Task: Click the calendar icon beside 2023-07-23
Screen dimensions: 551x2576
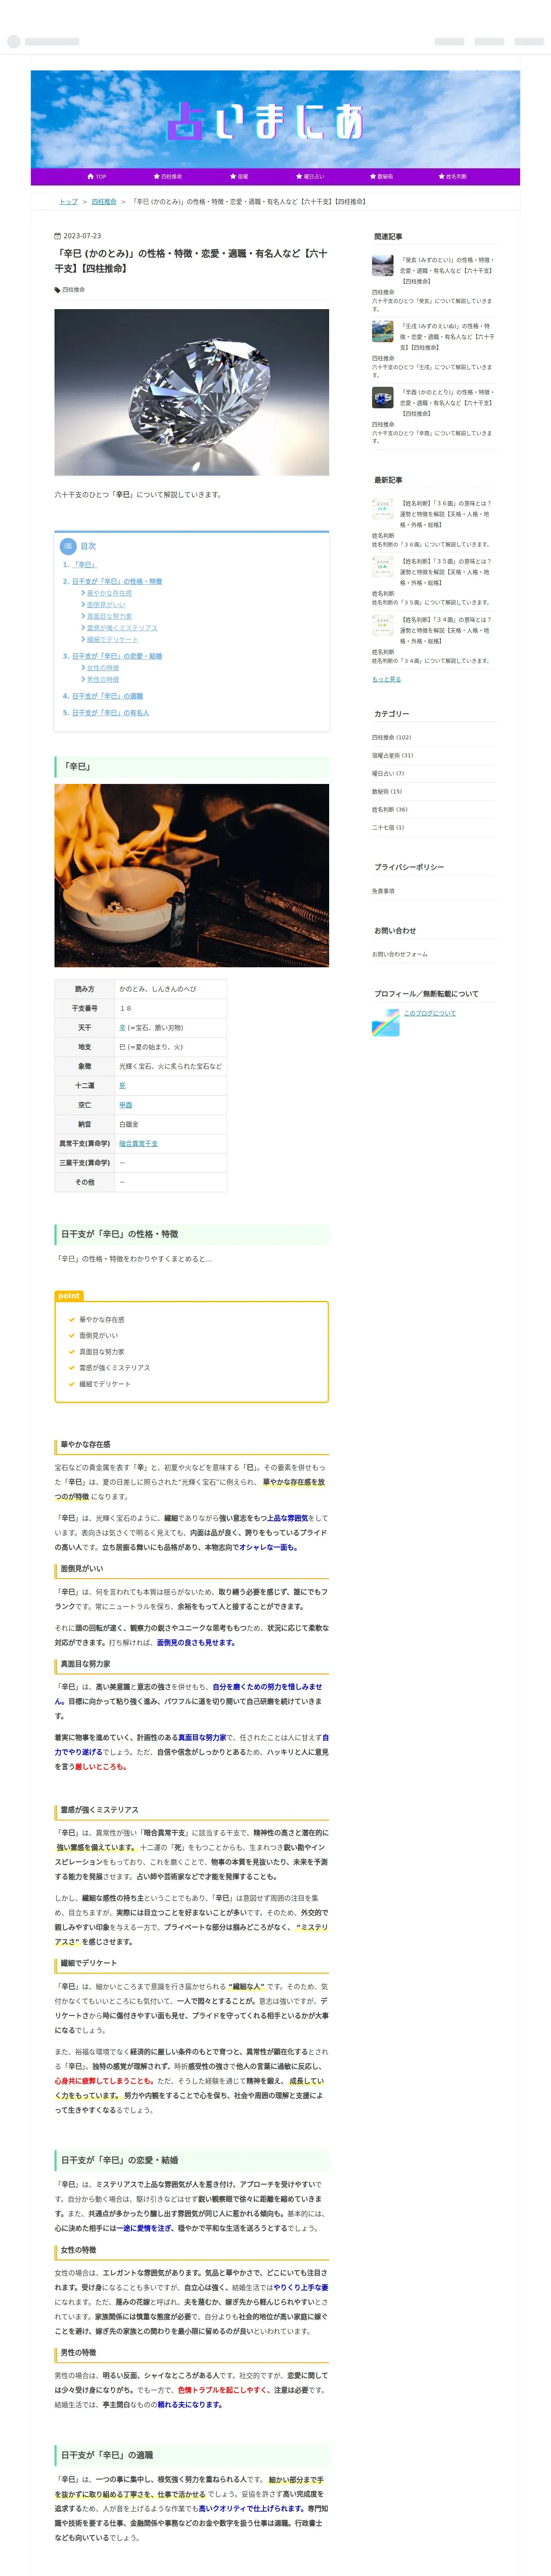Action: [x=57, y=236]
